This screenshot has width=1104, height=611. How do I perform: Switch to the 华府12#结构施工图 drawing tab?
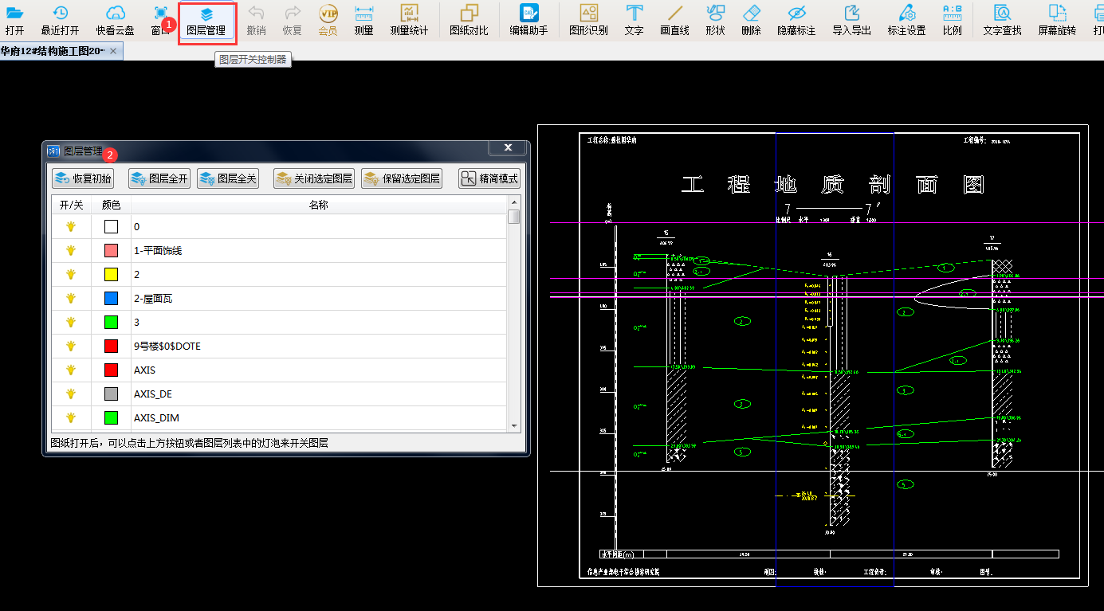pyautogui.click(x=53, y=51)
